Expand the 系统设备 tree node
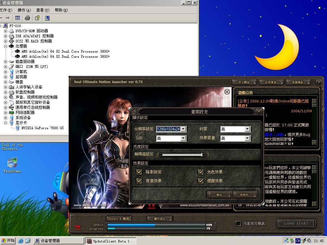This screenshot has width=327, height=245. click(6, 118)
